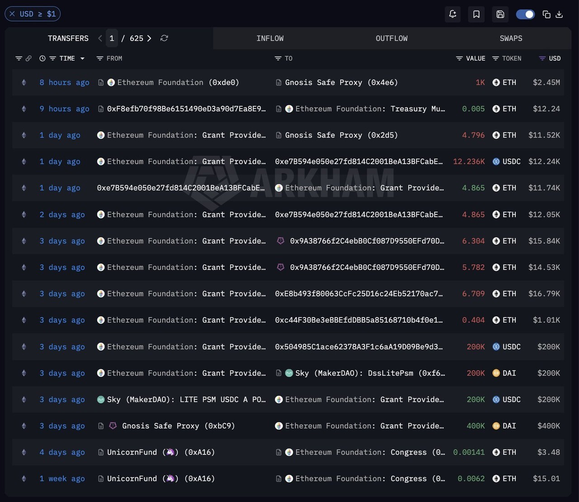Switch to the TRANSFERS tab

(68, 38)
